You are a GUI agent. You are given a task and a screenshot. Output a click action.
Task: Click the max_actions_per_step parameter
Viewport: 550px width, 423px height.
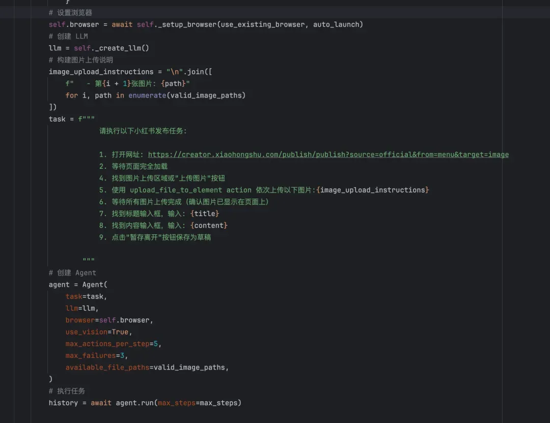(x=107, y=344)
